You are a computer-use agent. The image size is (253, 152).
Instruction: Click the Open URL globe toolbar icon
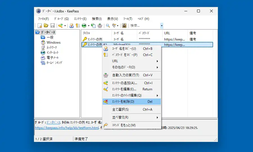coord(84,26)
